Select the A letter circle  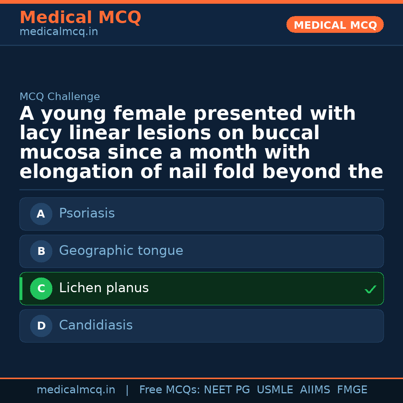[41, 214]
